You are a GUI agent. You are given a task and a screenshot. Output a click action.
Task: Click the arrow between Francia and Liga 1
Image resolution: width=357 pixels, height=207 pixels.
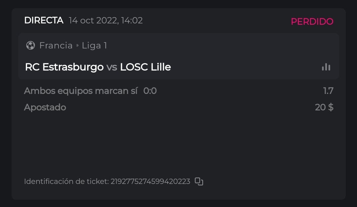[x=78, y=45]
